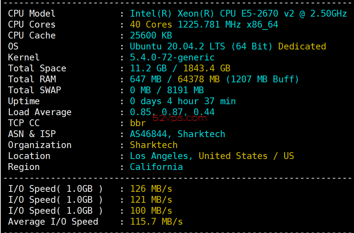Click the 'Kernel' label
This screenshot has height=233, width=354.
pyautogui.click(x=24, y=57)
